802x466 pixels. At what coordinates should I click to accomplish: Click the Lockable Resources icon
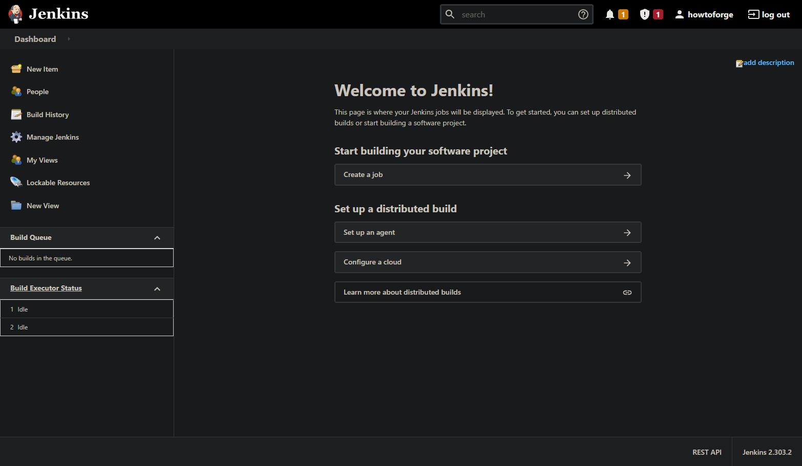(16, 183)
